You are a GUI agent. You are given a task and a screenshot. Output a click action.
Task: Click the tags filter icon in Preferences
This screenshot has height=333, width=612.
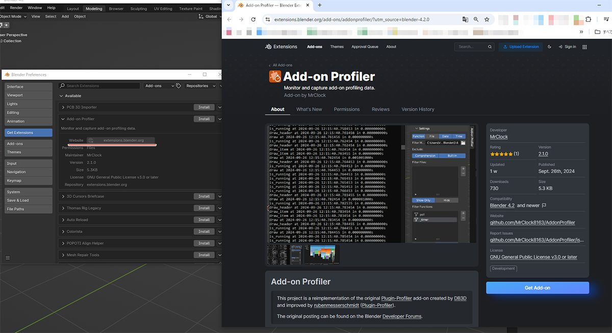pyautogui.click(x=178, y=86)
